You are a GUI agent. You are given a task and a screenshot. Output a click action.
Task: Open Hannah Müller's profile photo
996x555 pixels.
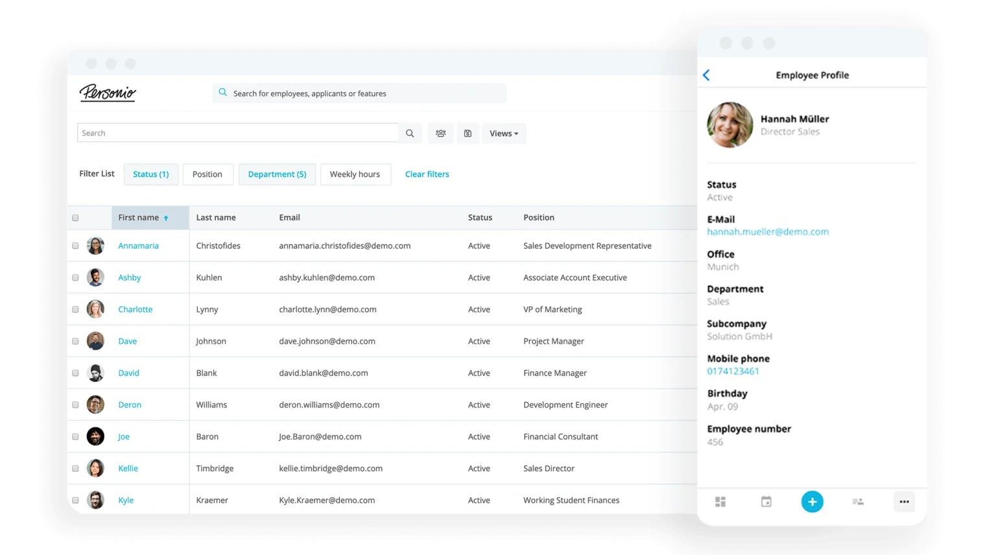tap(730, 124)
